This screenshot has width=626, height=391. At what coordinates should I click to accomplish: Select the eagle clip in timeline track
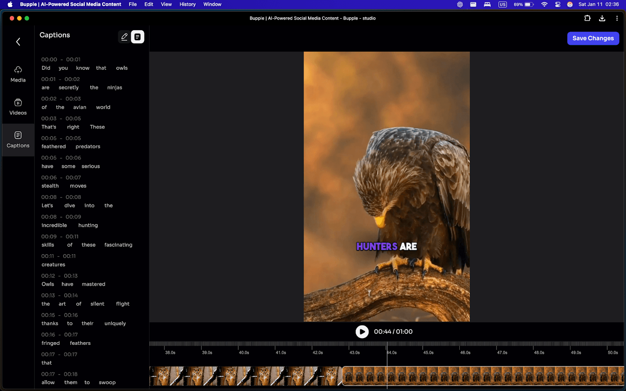[x=483, y=376]
